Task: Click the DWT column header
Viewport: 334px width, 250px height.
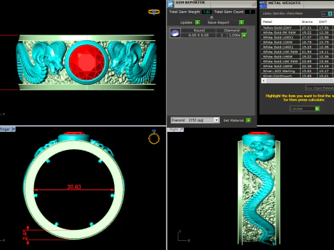Action: [x=325, y=22]
